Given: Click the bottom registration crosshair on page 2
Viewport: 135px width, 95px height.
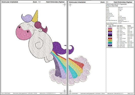Looking at the screenshot, I should (x=70, y=91).
